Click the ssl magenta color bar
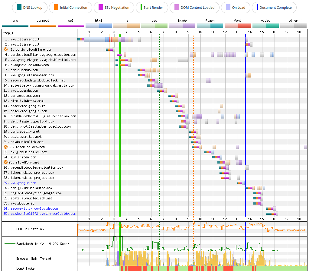309x273 pixels. point(71,26)
